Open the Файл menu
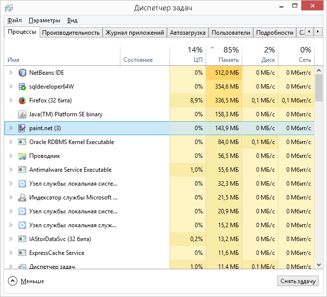The width and height of the screenshot is (327, 297). 14,20
